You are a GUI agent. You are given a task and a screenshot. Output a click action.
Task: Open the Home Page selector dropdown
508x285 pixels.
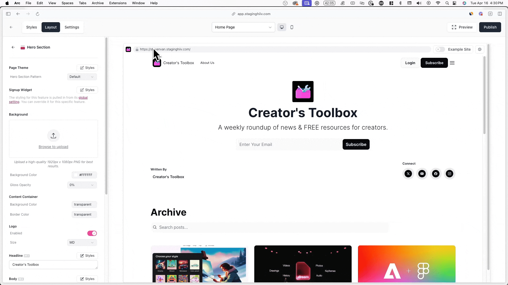tap(243, 27)
